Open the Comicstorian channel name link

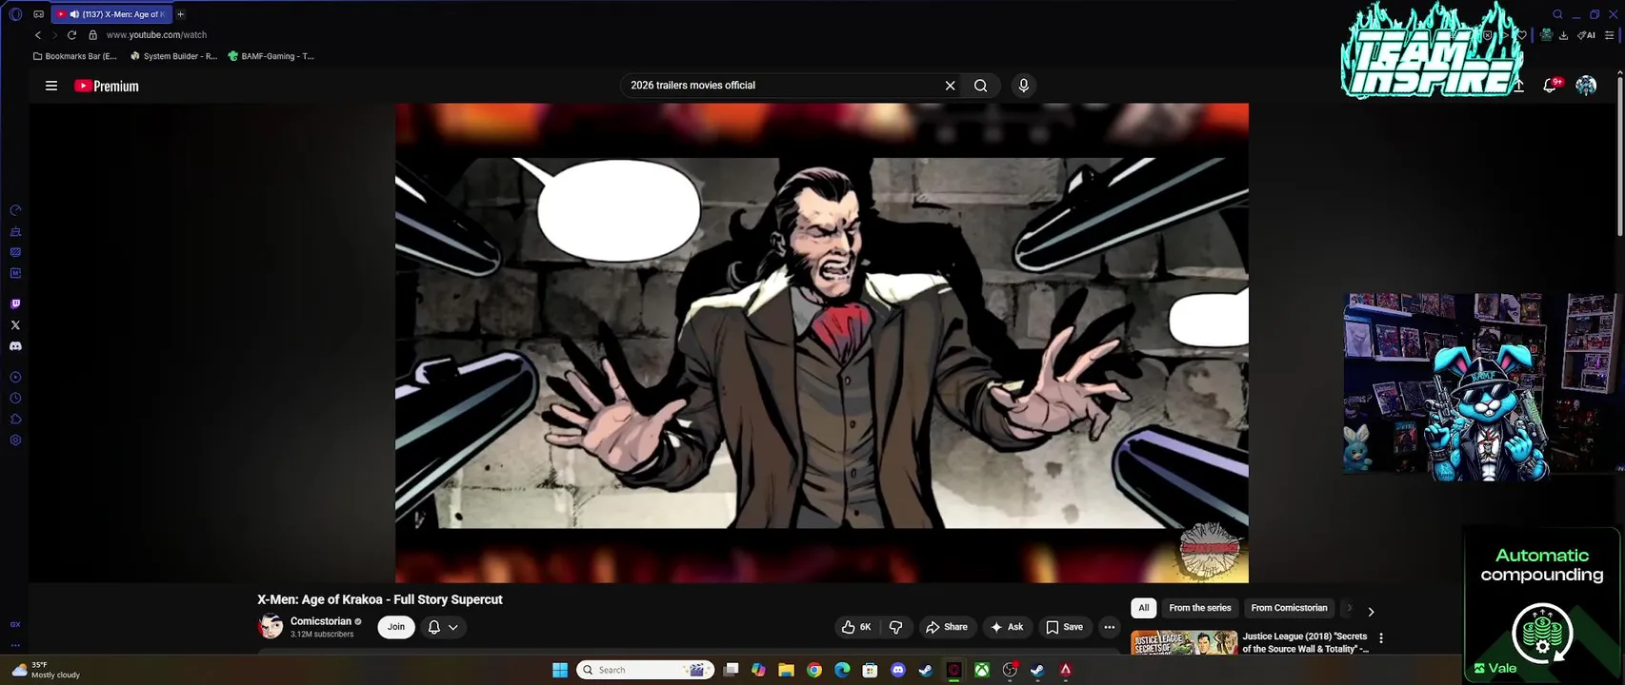pyautogui.click(x=321, y=621)
